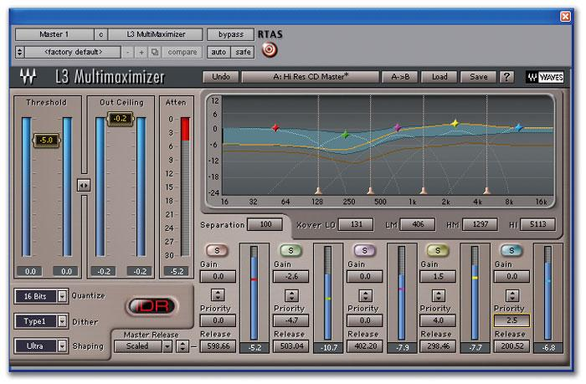Click the yellow band gain/priority stepper arrows
This screenshot has width=586, height=384.
point(439,295)
